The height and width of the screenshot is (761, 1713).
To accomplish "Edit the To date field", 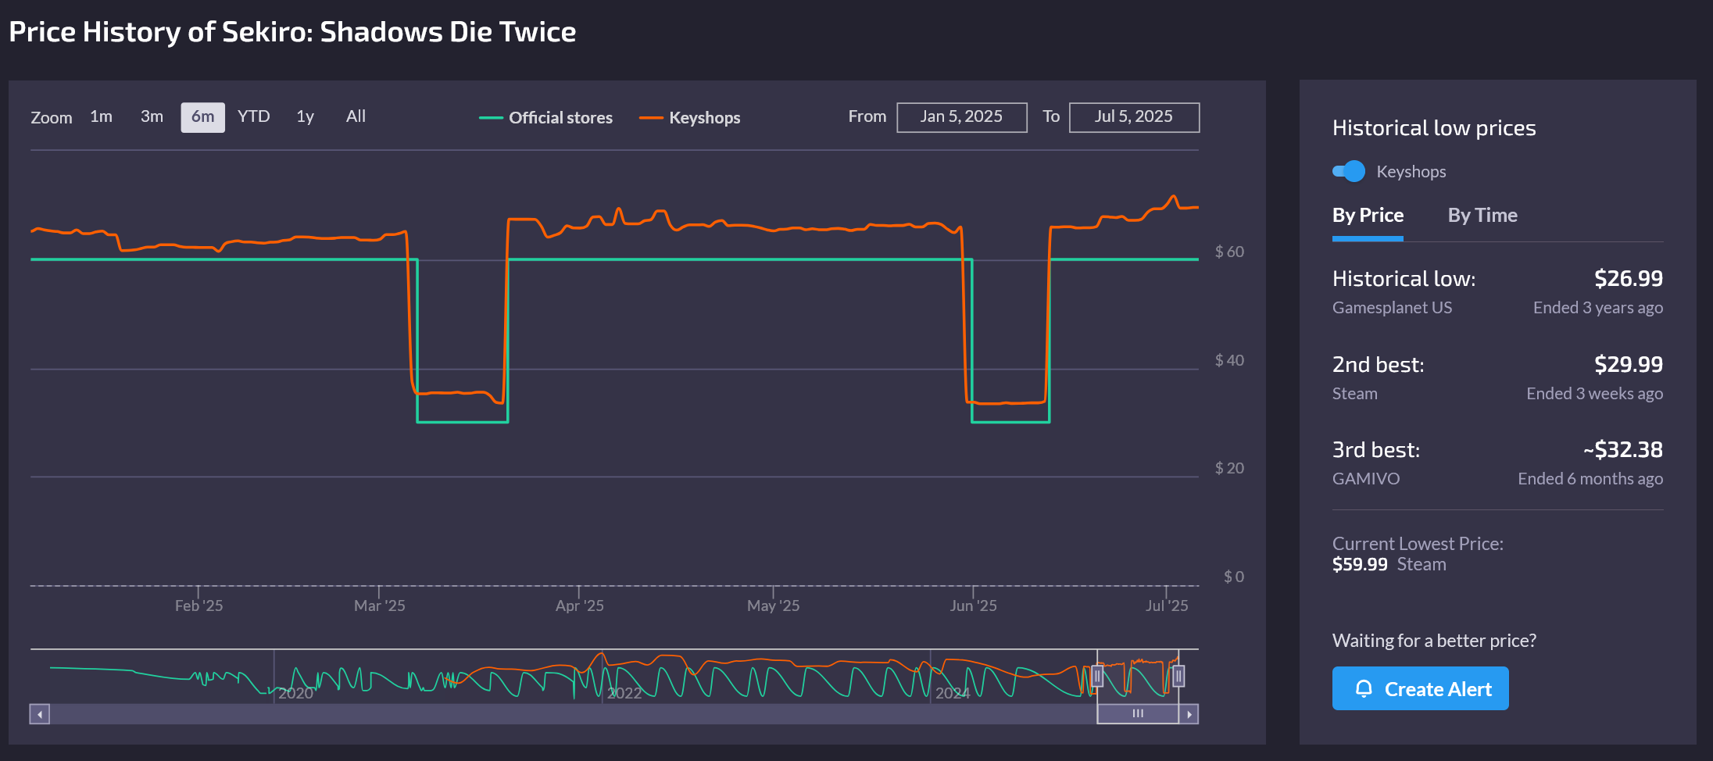I will 1134,117.
